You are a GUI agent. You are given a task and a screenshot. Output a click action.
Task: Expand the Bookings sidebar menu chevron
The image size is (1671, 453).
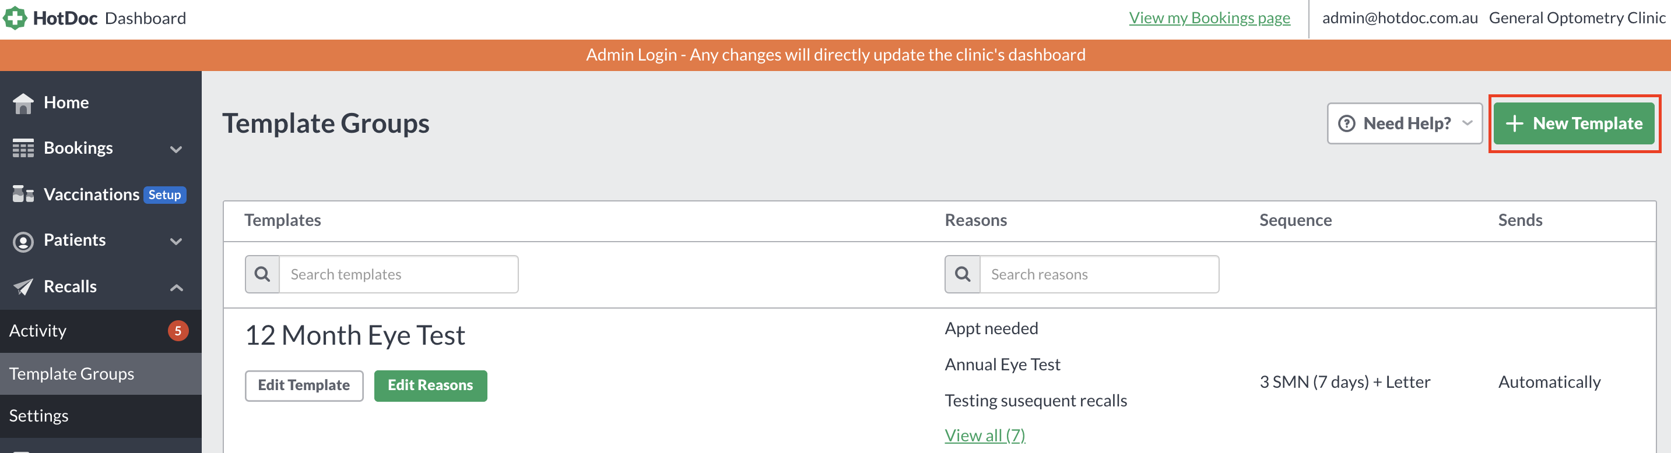[x=176, y=149]
